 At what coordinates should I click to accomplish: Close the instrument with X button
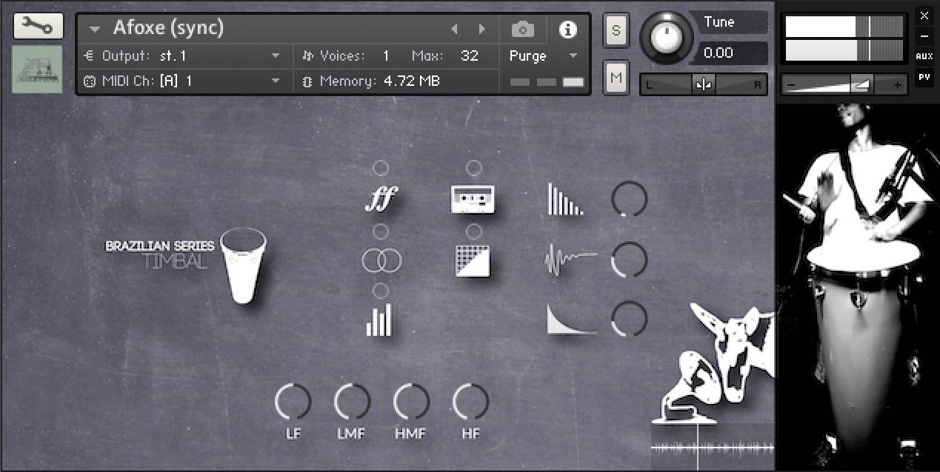(x=924, y=15)
